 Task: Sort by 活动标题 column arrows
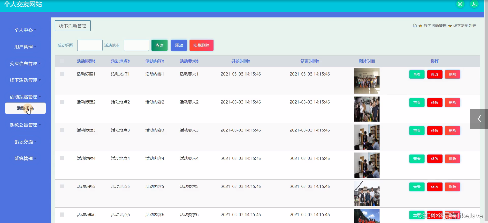point(95,61)
